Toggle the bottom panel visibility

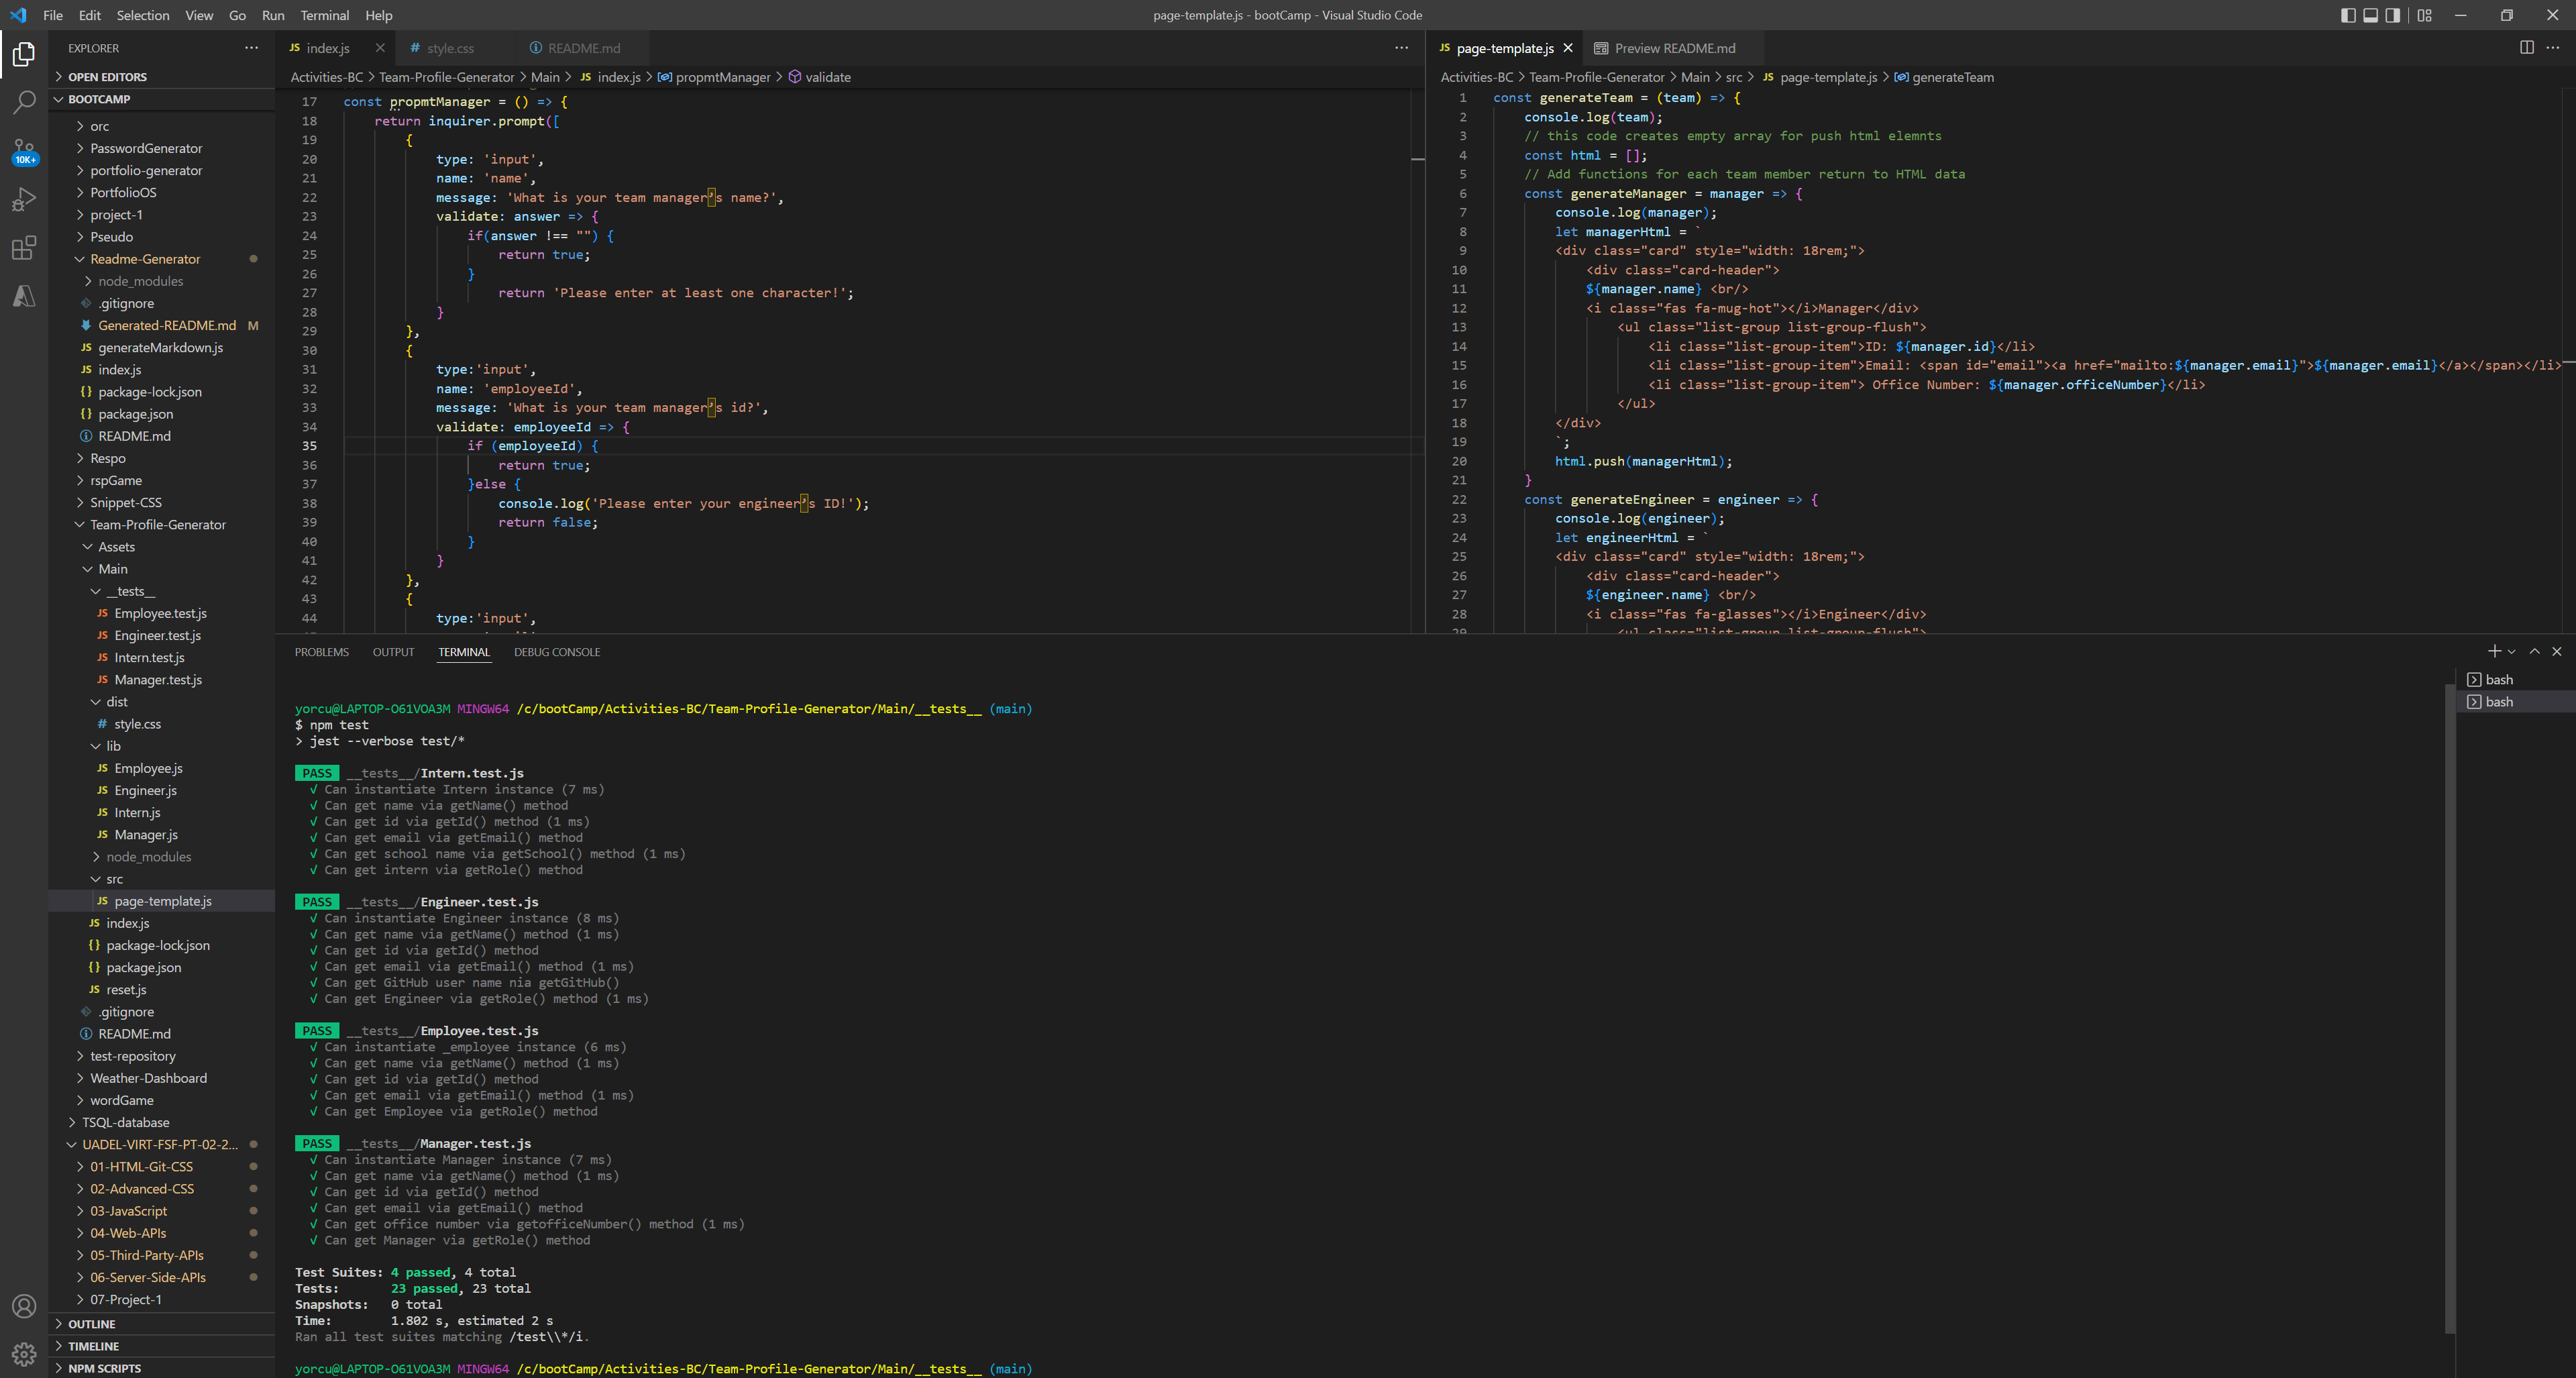(2370, 15)
